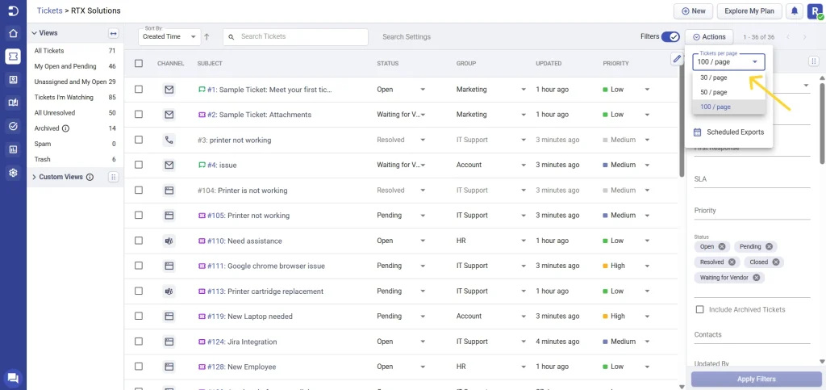Remove the Open status filter chip
The image size is (826, 390).
point(722,246)
